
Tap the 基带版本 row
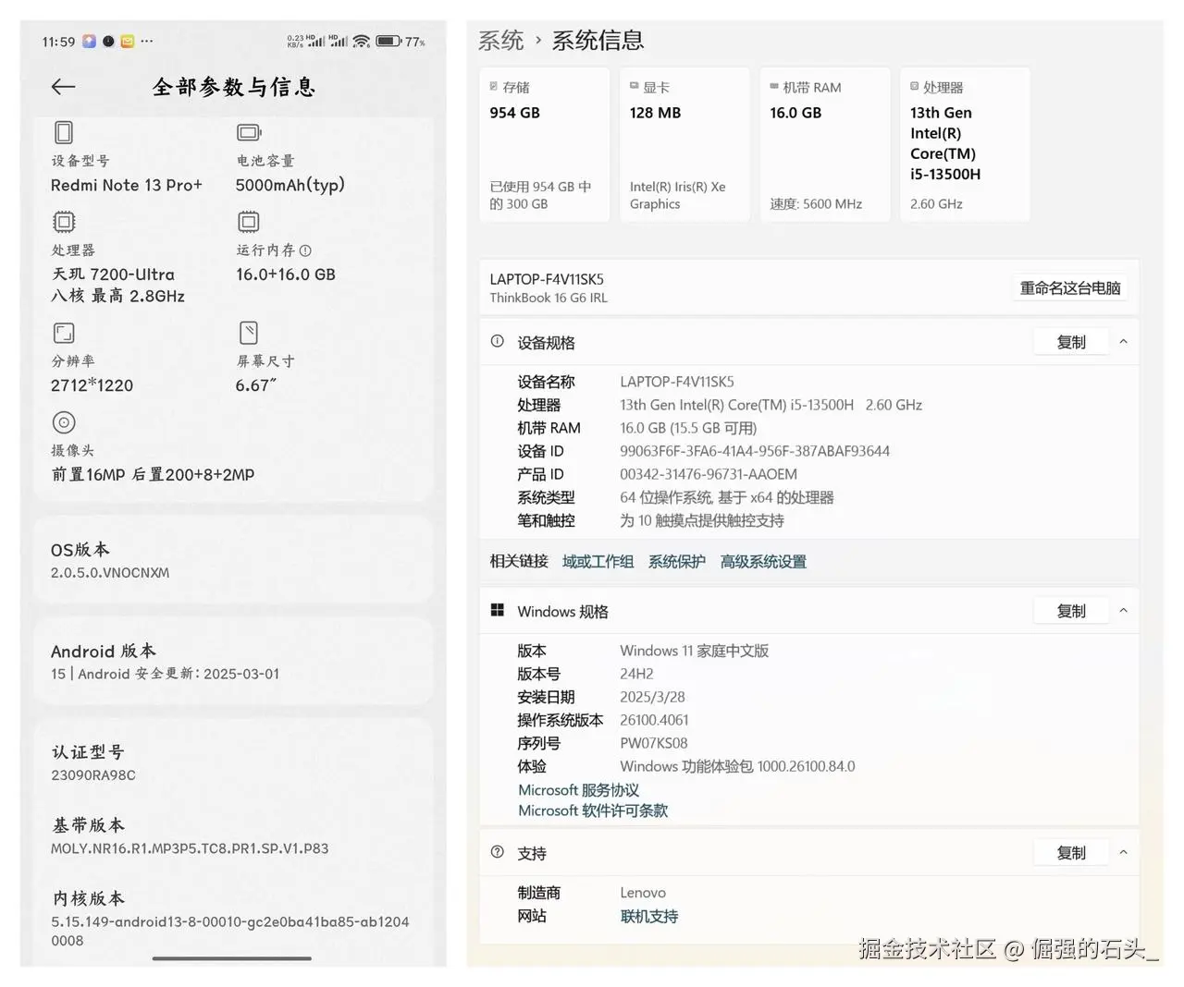pyautogui.click(x=233, y=835)
